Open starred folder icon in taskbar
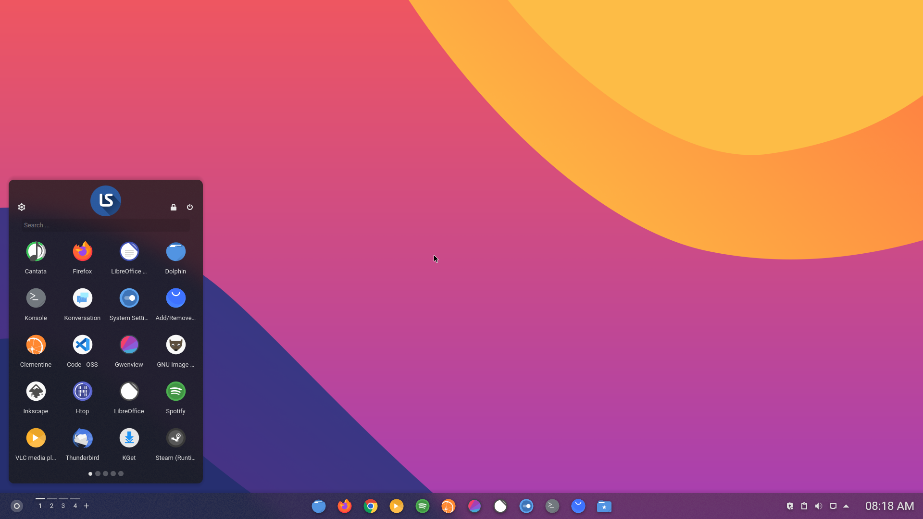This screenshot has height=519, width=923. point(604,506)
